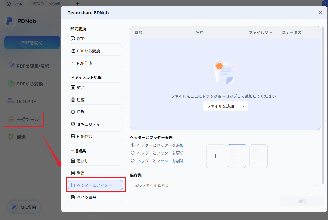This screenshot has height=220, width=328.
Task: Click the ファイルサ… column header
Action: point(261,32)
